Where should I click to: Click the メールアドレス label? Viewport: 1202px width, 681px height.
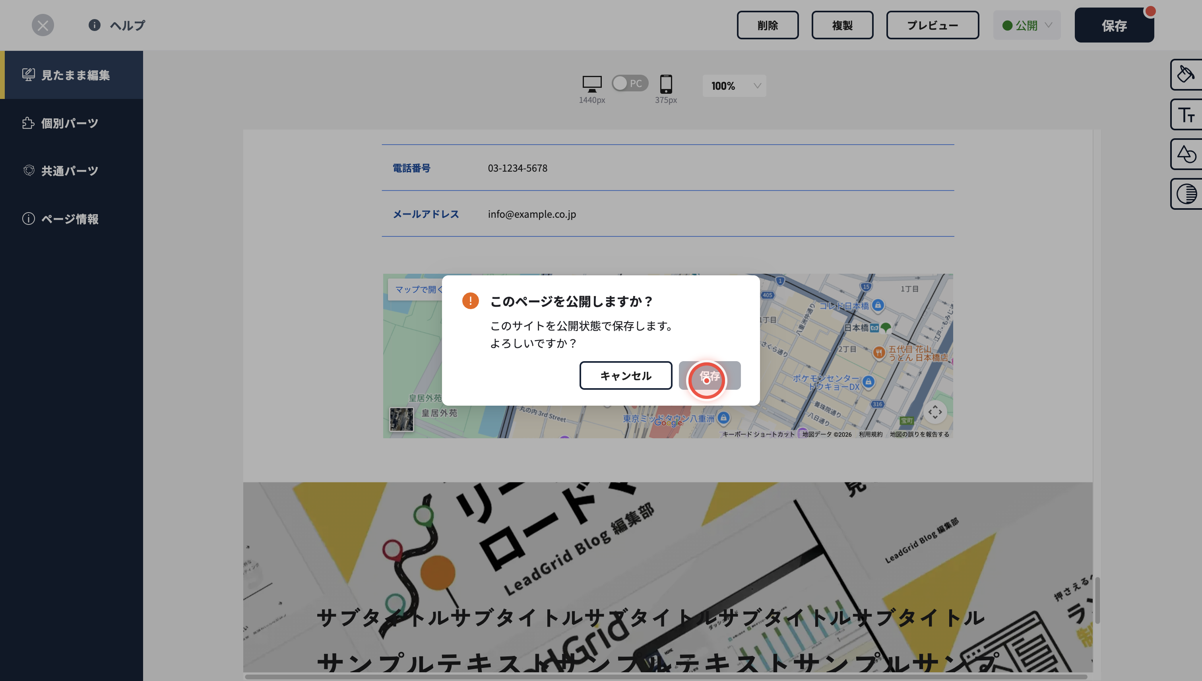click(426, 214)
